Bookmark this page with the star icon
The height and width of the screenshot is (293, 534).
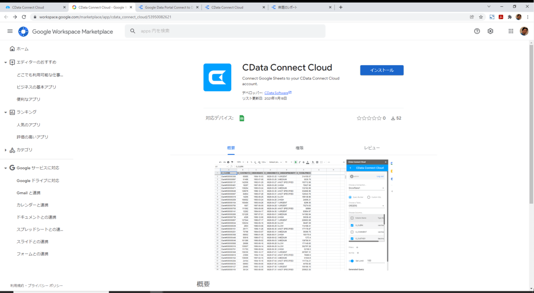click(481, 17)
